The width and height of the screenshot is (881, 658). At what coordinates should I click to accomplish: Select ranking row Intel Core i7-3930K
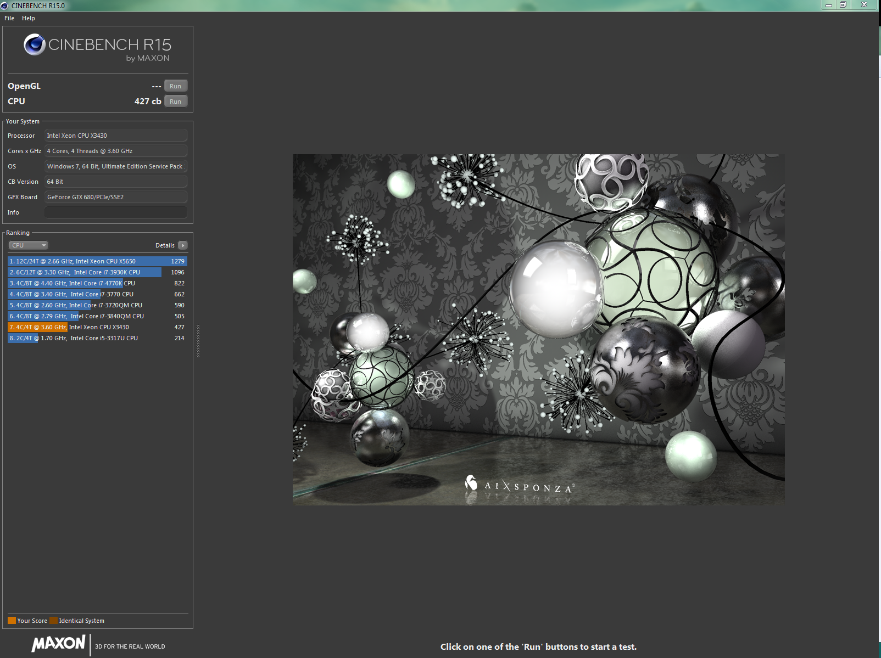coord(97,272)
